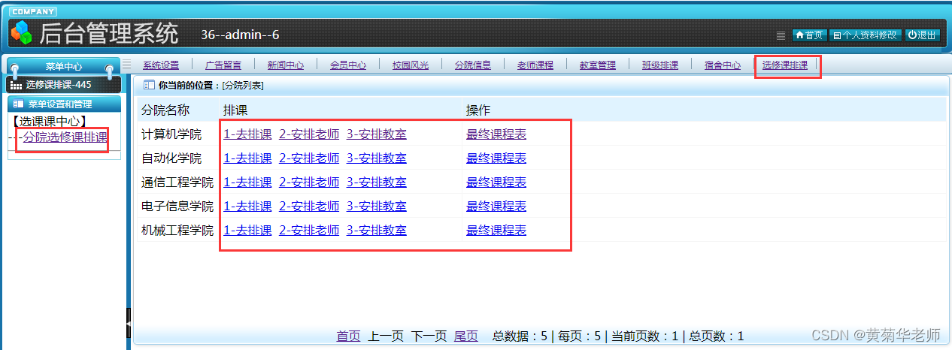Screen dimensions: 952x350
Task: Click the list icon before 你当前的位置
Action: pos(149,85)
